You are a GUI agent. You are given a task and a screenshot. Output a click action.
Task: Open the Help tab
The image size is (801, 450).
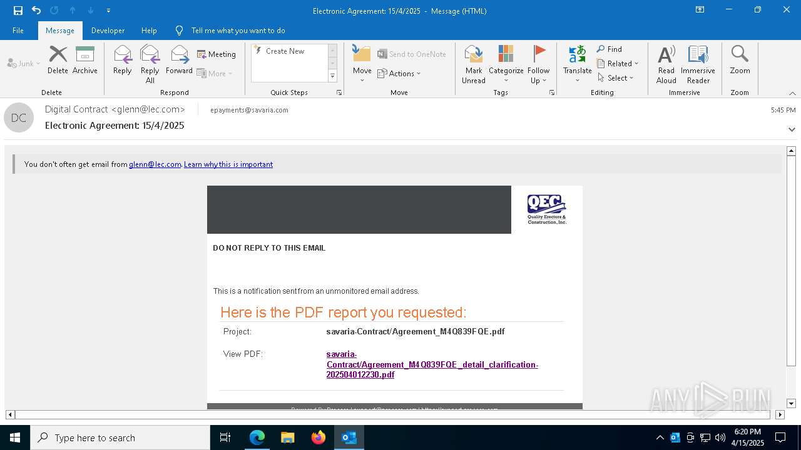(149, 31)
